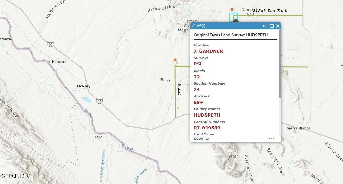Maximize the land survey popup
The width and height of the screenshot is (343, 184).
click(272, 26)
